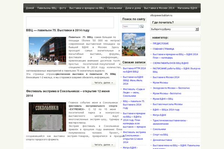Open recent post 'Фестиваль «Сады и Люди»'
224x149 pixels.
pos(134,92)
